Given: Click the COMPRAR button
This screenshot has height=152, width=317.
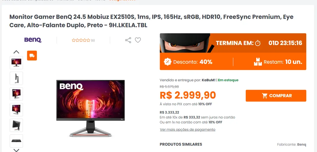Looking at the screenshot, I should tap(276, 96).
